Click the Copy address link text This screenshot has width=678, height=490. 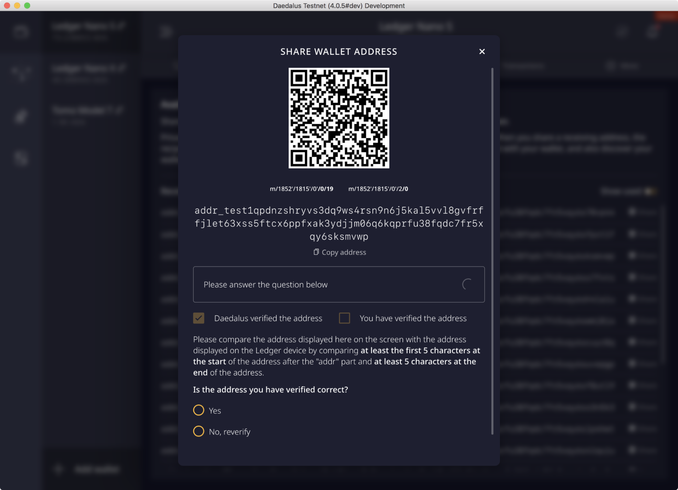(344, 252)
